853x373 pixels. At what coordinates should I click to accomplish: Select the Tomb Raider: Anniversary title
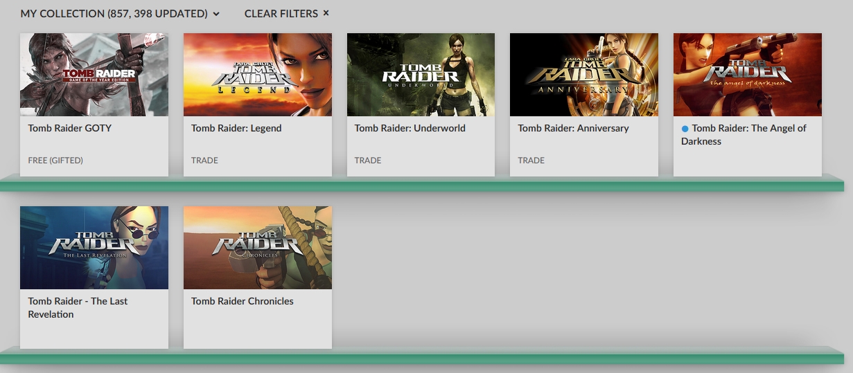(574, 128)
